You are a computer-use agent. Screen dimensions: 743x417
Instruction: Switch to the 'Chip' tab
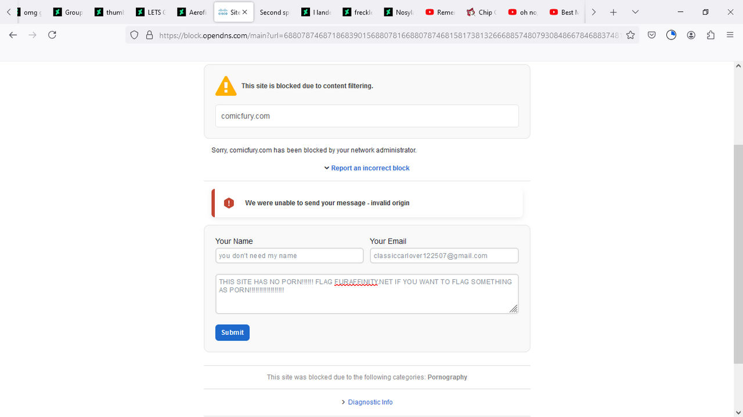pos(481,12)
